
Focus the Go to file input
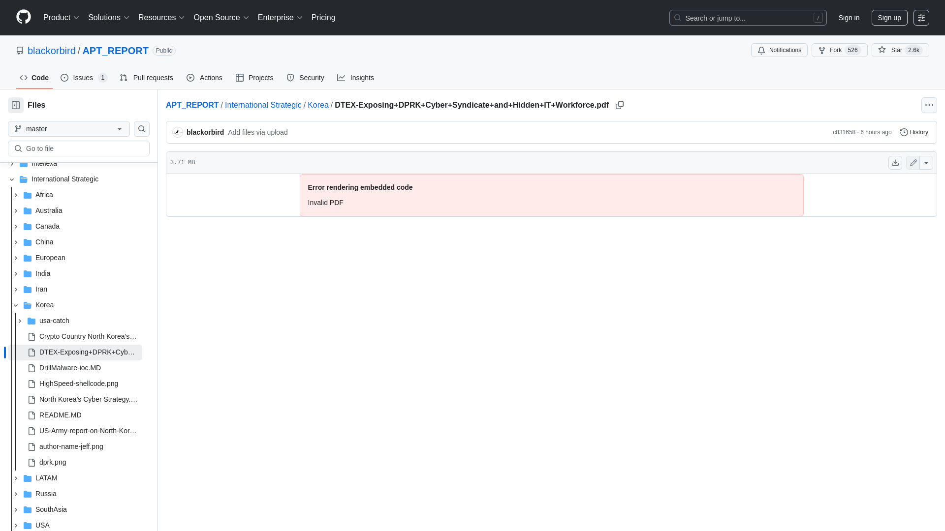pyautogui.click(x=79, y=148)
